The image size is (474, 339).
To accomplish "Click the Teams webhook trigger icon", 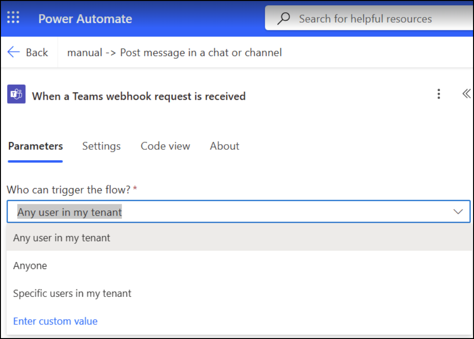I will coord(17,94).
